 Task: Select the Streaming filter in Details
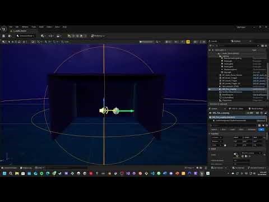[252, 130]
